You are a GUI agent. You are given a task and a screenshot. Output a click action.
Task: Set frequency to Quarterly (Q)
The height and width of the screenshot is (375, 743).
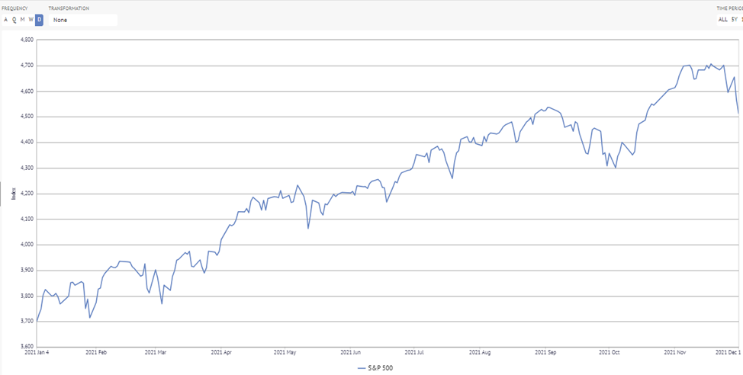14,20
